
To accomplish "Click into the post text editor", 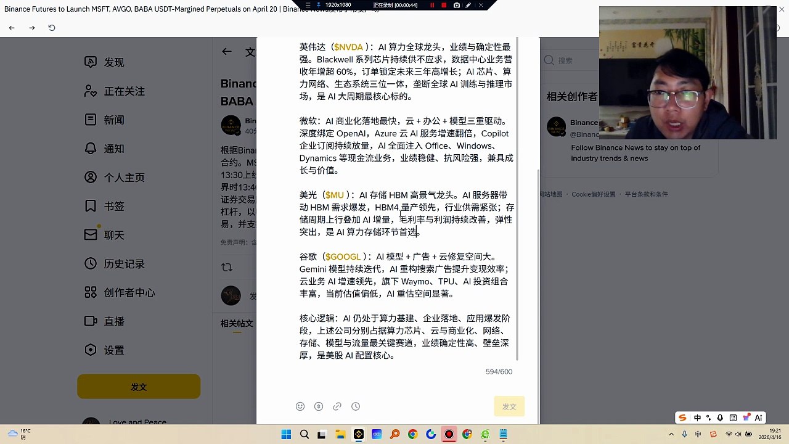I will coord(407,201).
